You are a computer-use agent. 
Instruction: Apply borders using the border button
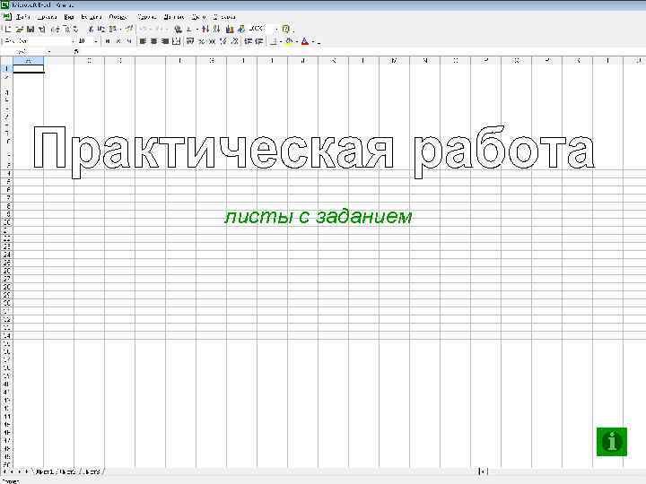point(273,41)
